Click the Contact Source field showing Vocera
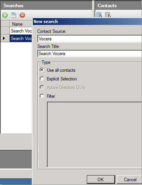Viewport: 142px width, 185px height. [90, 39]
